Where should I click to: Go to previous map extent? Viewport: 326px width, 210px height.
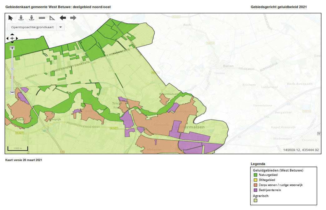63,18
